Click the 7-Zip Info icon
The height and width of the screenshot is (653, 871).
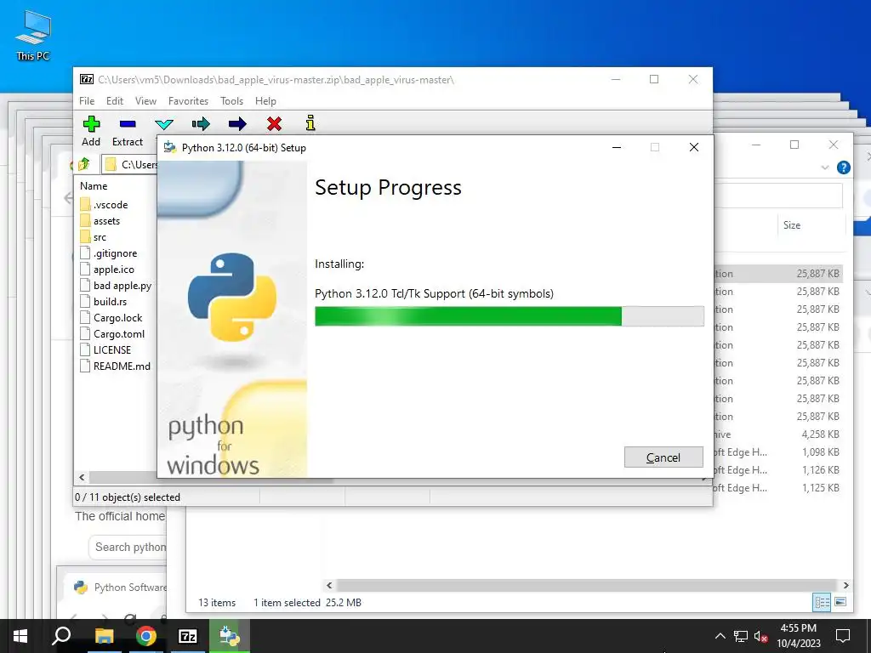pyautogui.click(x=310, y=122)
